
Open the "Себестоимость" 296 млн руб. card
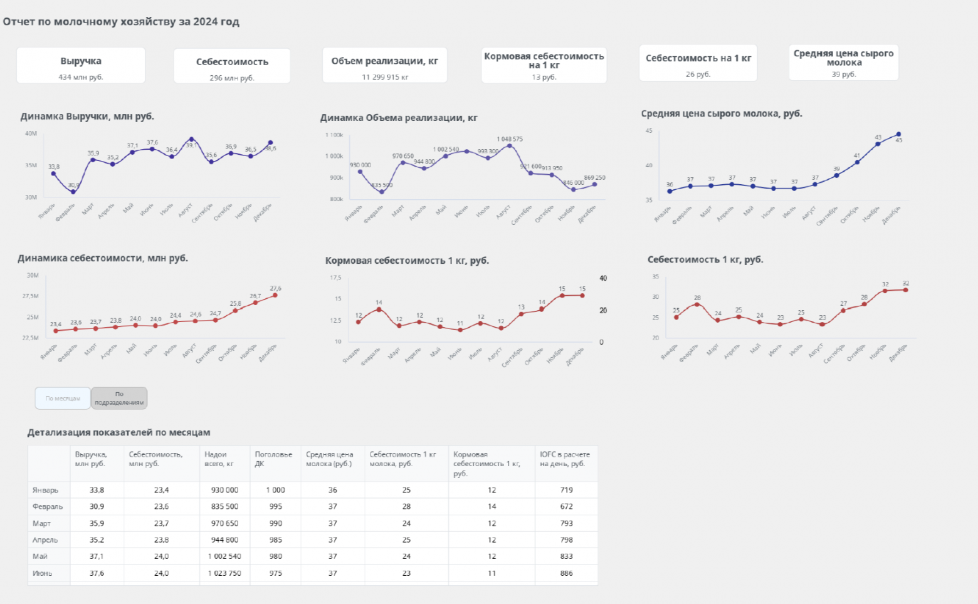pyautogui.click(x=232, y=66)
